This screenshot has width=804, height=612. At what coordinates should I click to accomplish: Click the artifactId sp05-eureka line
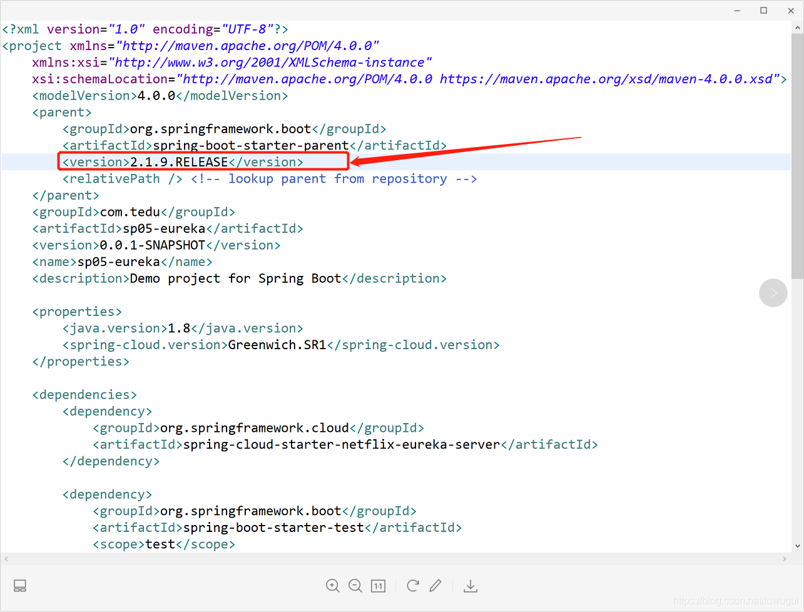pos(168,229)
